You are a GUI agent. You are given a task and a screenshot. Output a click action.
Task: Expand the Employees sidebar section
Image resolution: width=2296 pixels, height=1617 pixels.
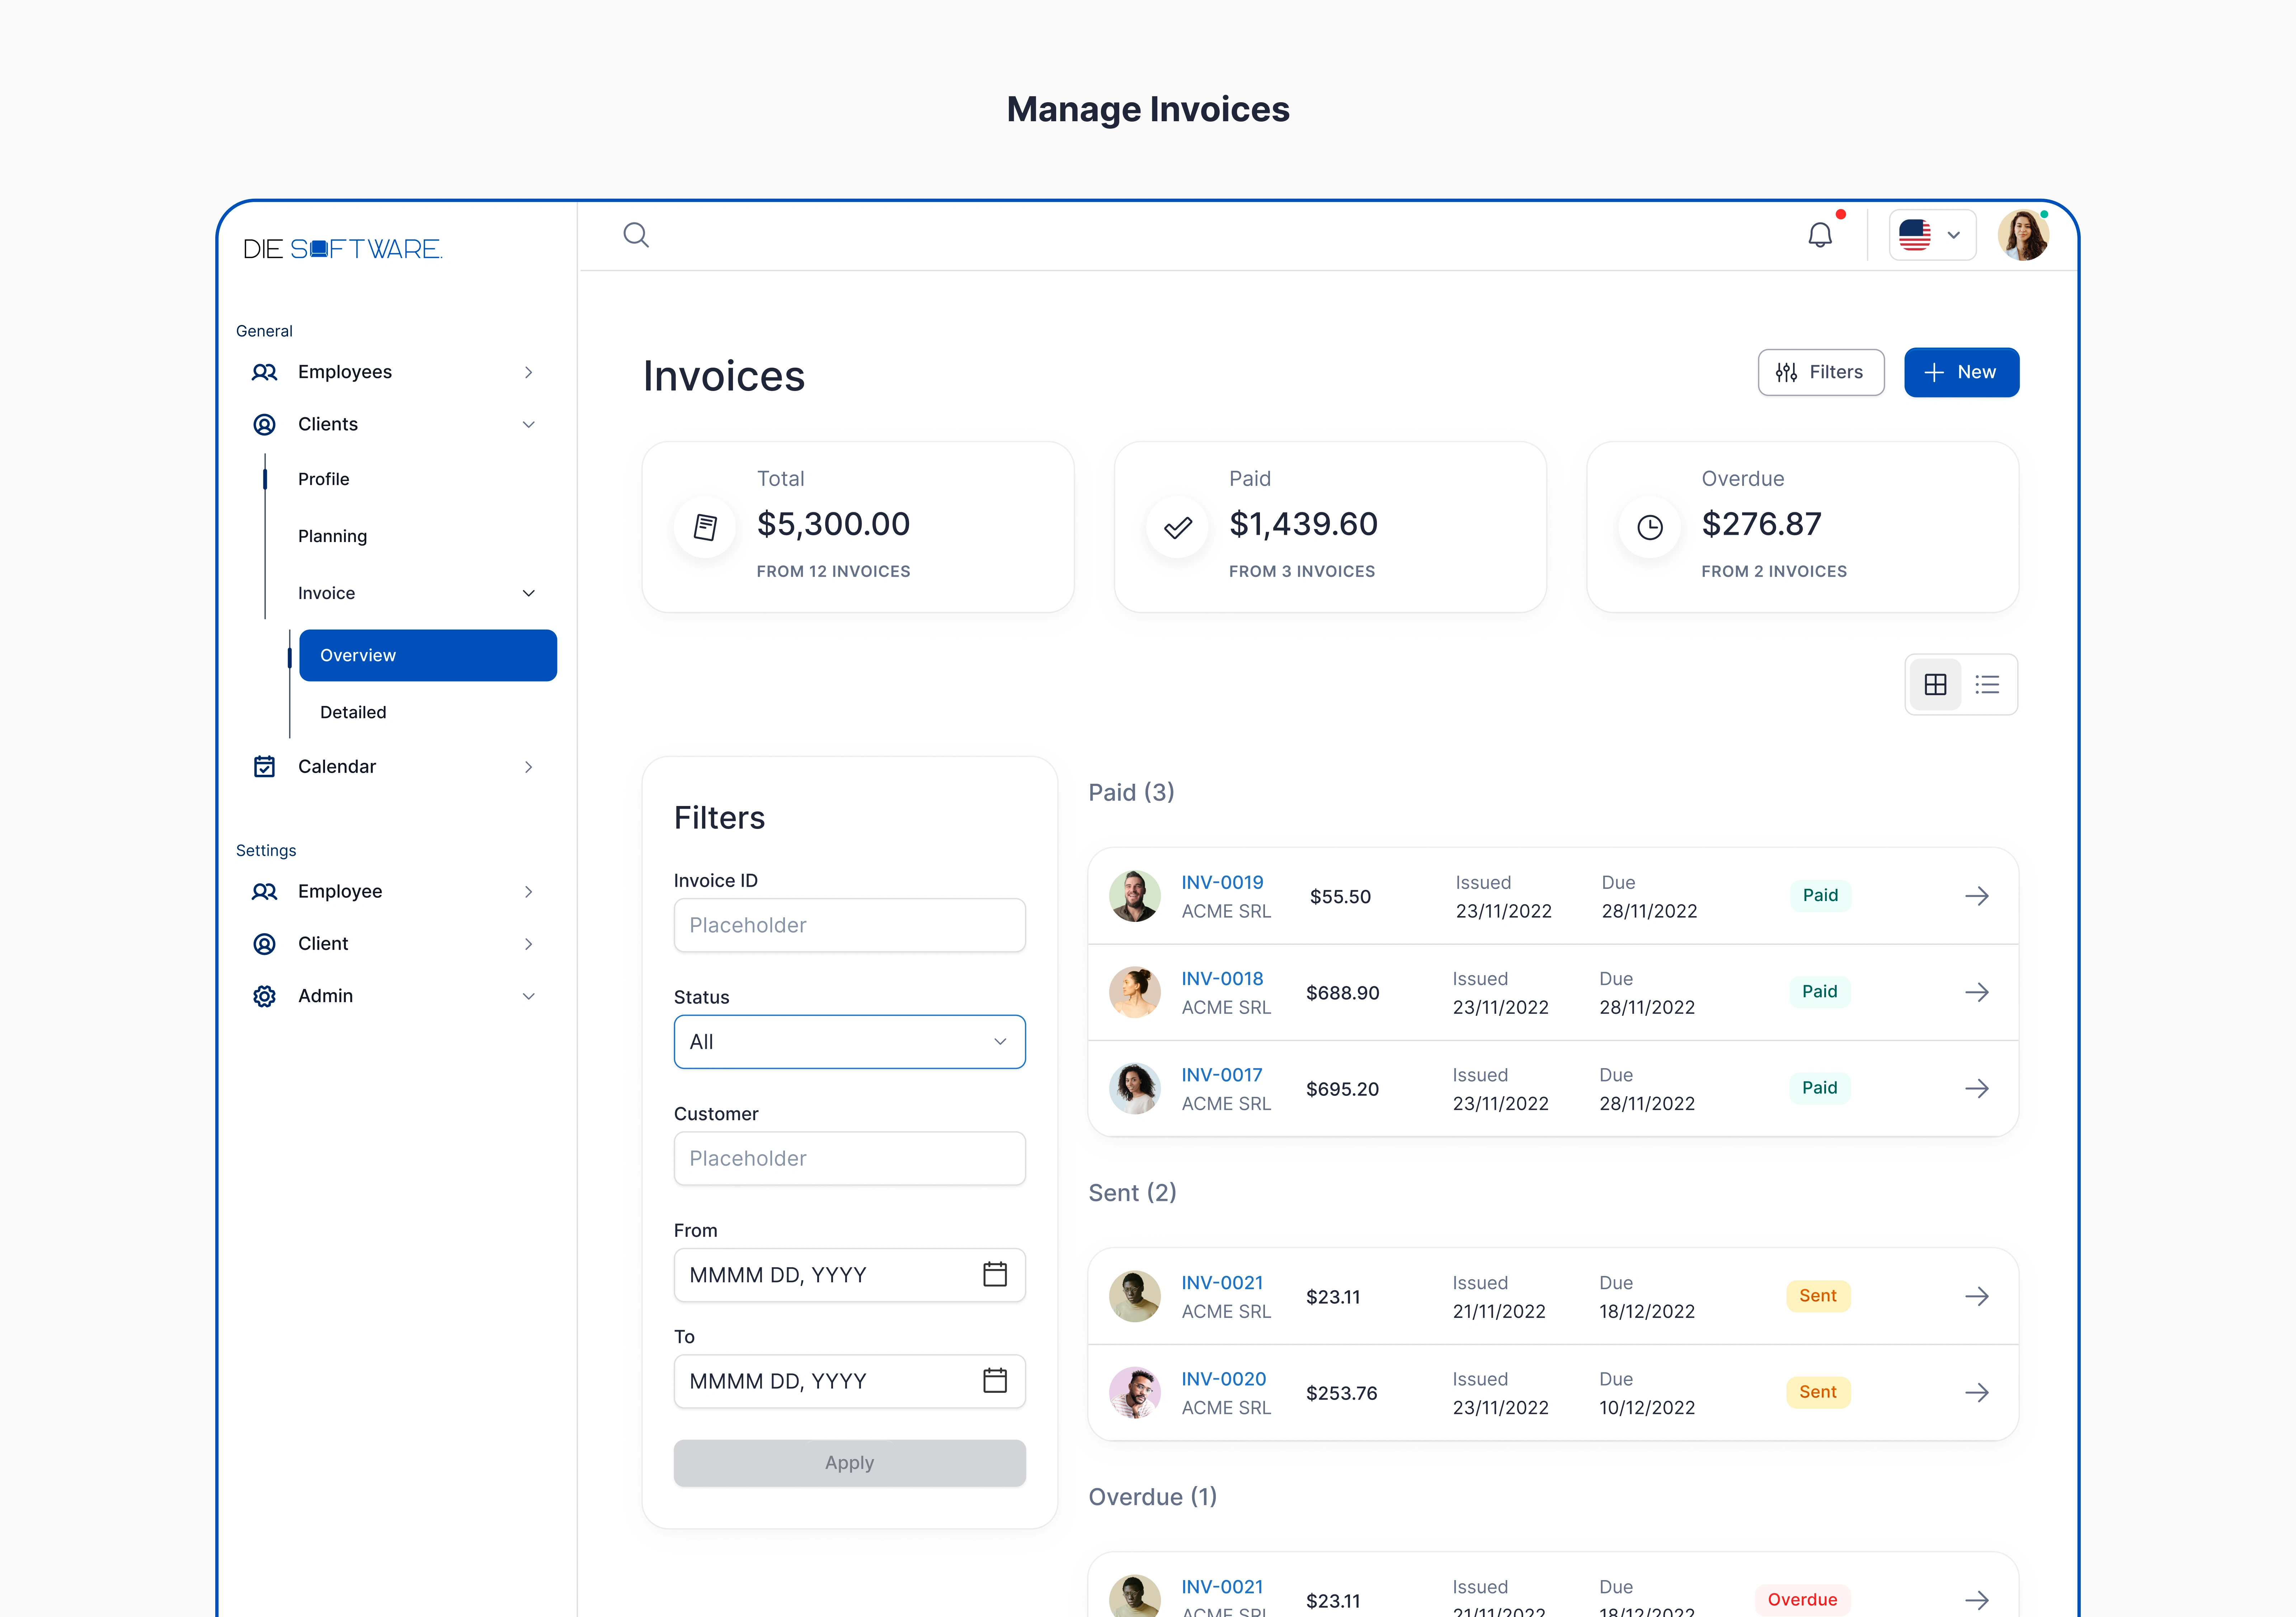[x=528, y=372]
